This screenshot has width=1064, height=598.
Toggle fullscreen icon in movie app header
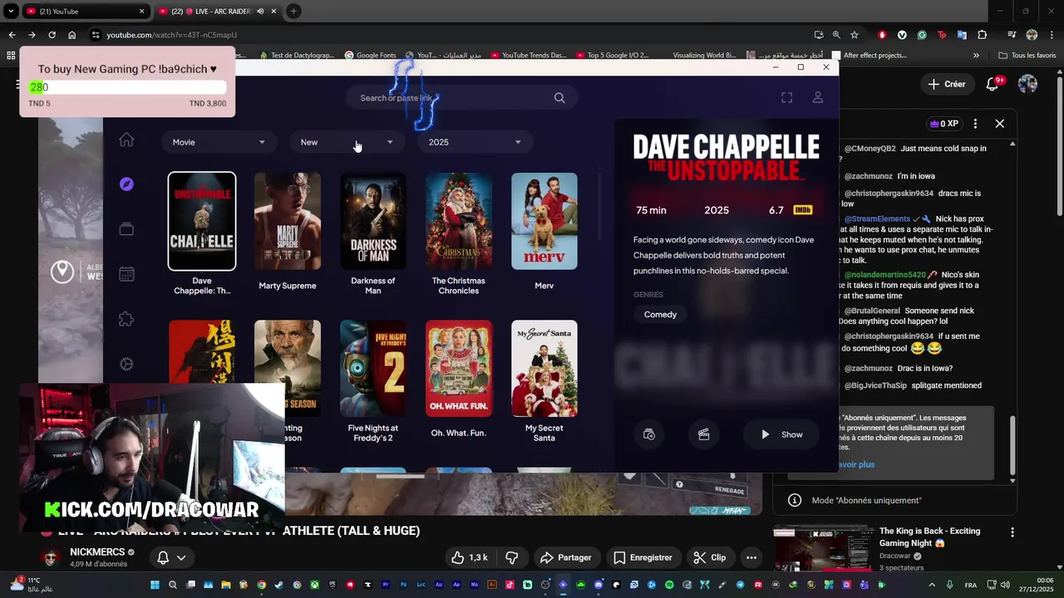click(x=786, y=98)
